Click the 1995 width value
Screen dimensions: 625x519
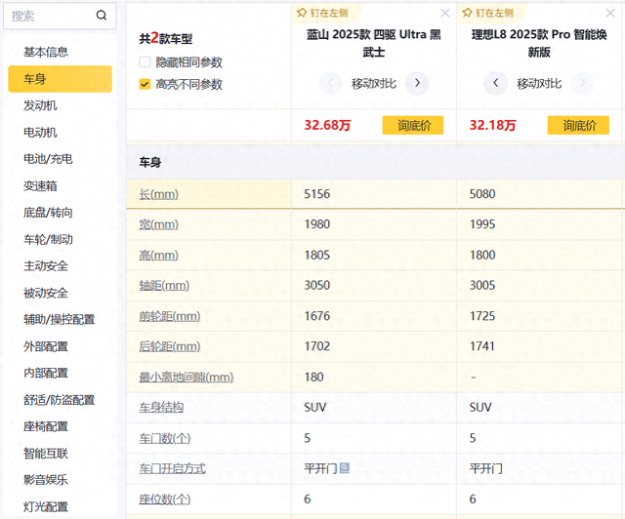pyautogui.click(x=482, y=224)
